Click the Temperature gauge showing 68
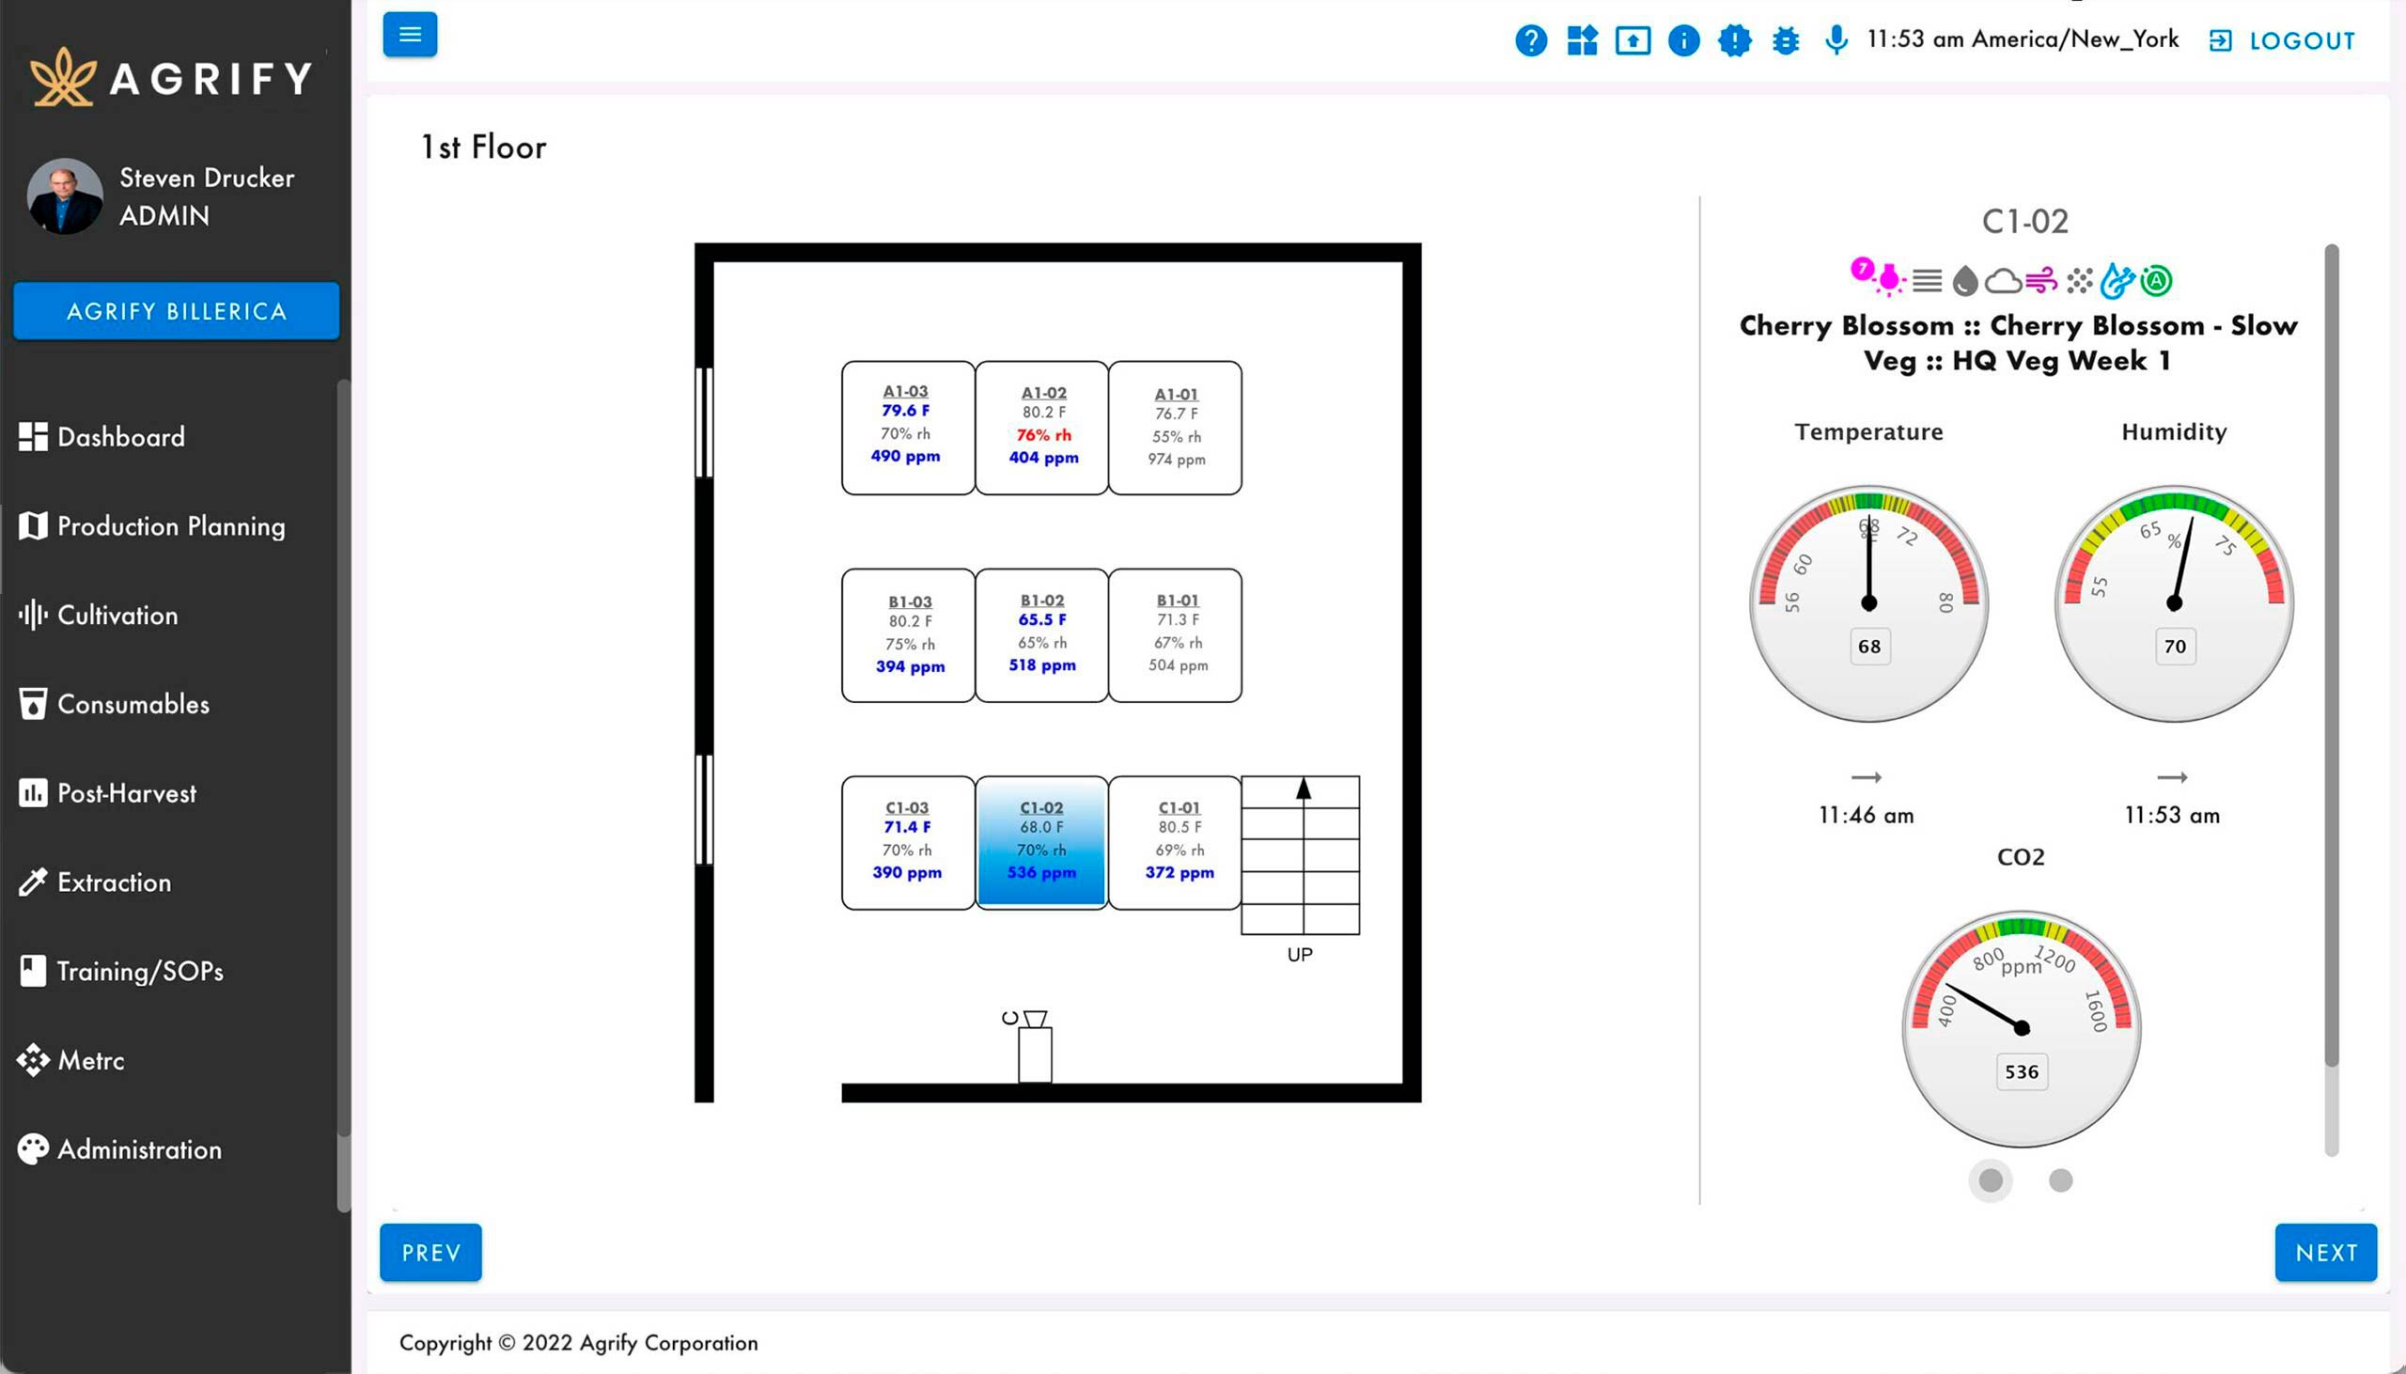Screen dimensions: 2406x1374 point(1869,604)
